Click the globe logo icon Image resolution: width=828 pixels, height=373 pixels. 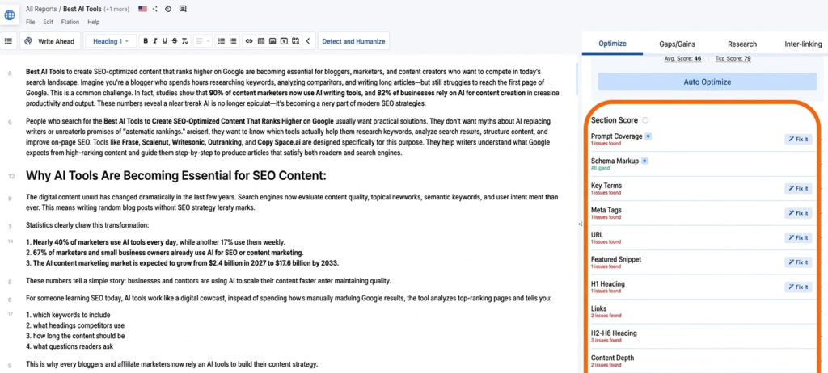pyautogui.click(x=10, y=15)
